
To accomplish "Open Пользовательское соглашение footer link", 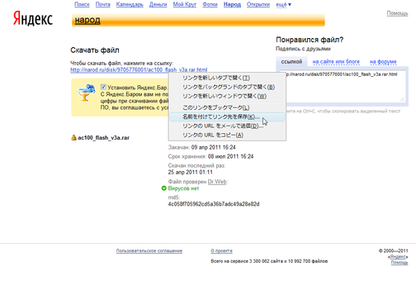I will (x=149, y=250).
